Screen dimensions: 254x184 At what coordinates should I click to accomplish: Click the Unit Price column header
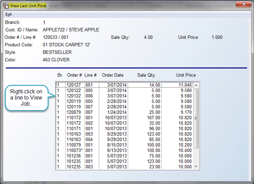pyautogui.click(x=186, y=75)
